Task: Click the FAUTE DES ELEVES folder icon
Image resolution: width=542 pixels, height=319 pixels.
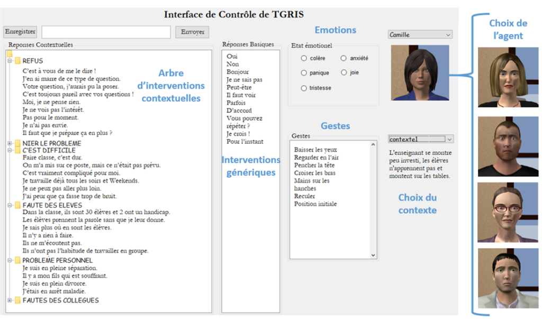Action: 17,205
